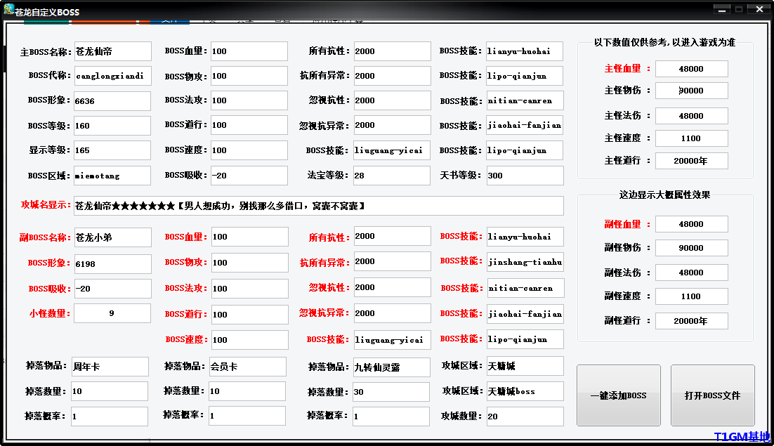Close the 苍龙自定义BOSS window

[x=759, y=9]
